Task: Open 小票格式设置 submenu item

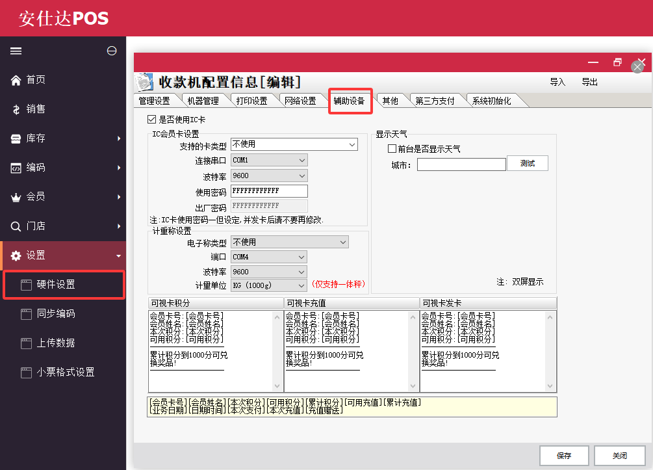Action: [64, 372]
